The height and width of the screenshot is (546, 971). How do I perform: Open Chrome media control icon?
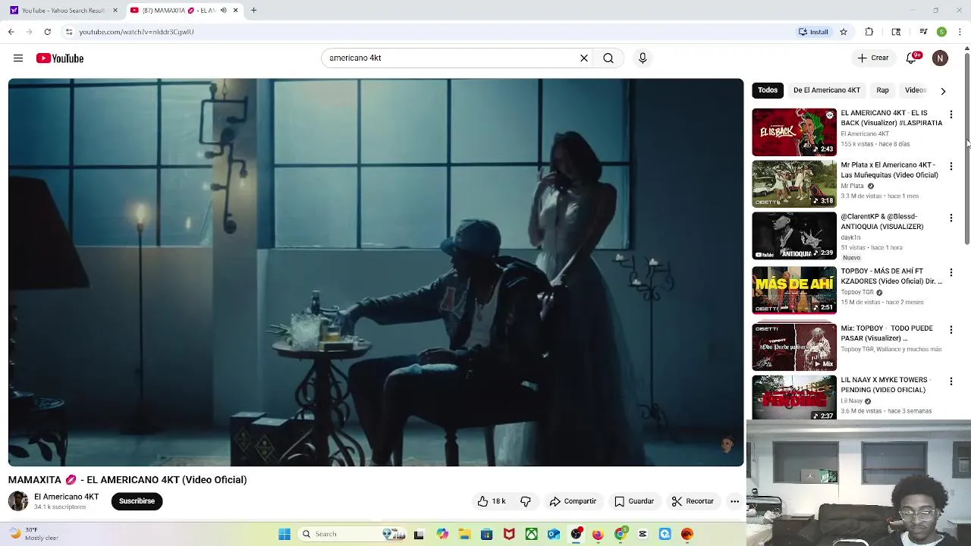(923, 32)
